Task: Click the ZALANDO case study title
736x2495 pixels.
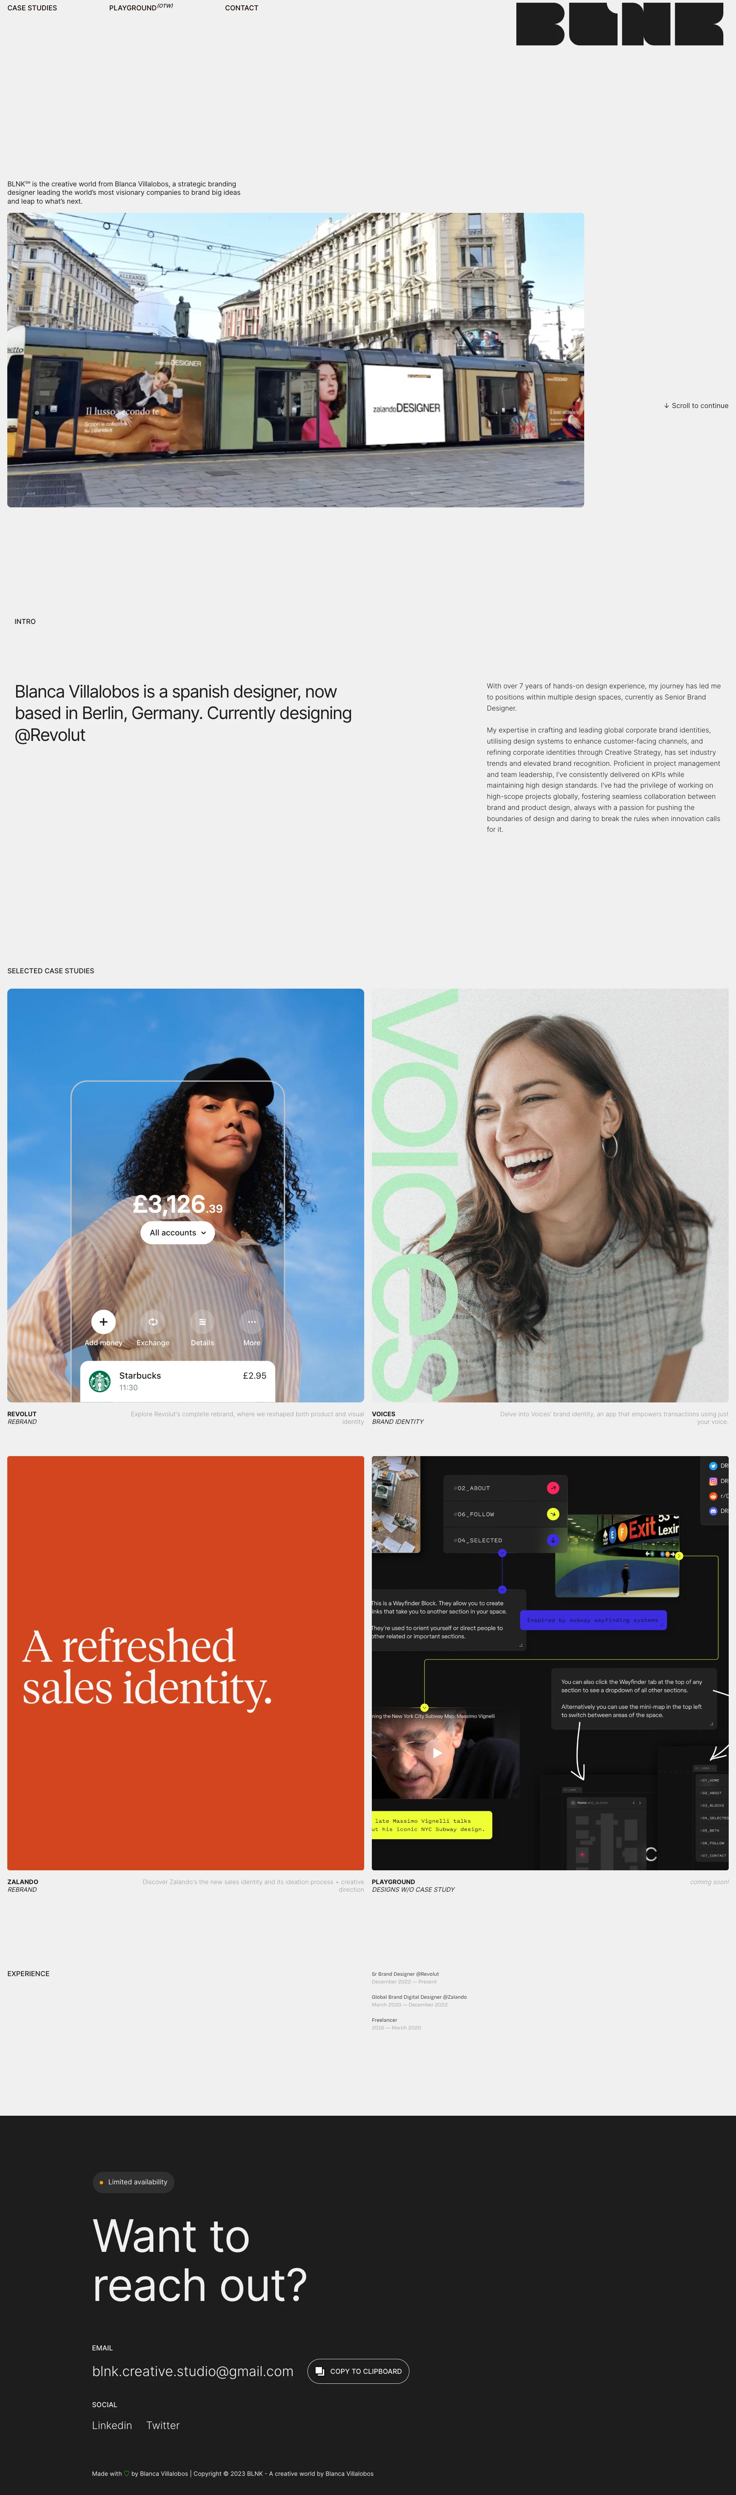Action: tap(23, 1882)
